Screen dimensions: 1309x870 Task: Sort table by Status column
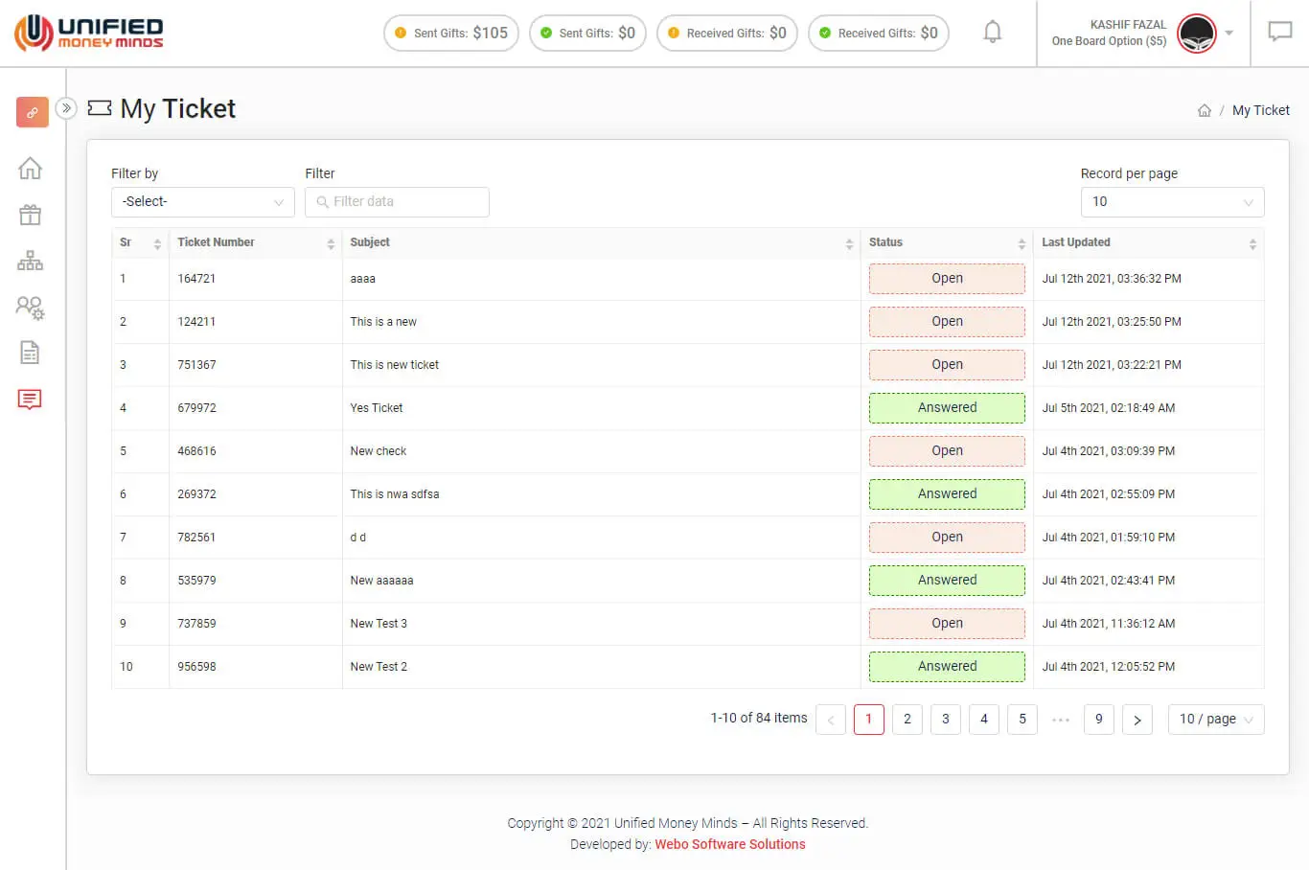(1022, 243)
